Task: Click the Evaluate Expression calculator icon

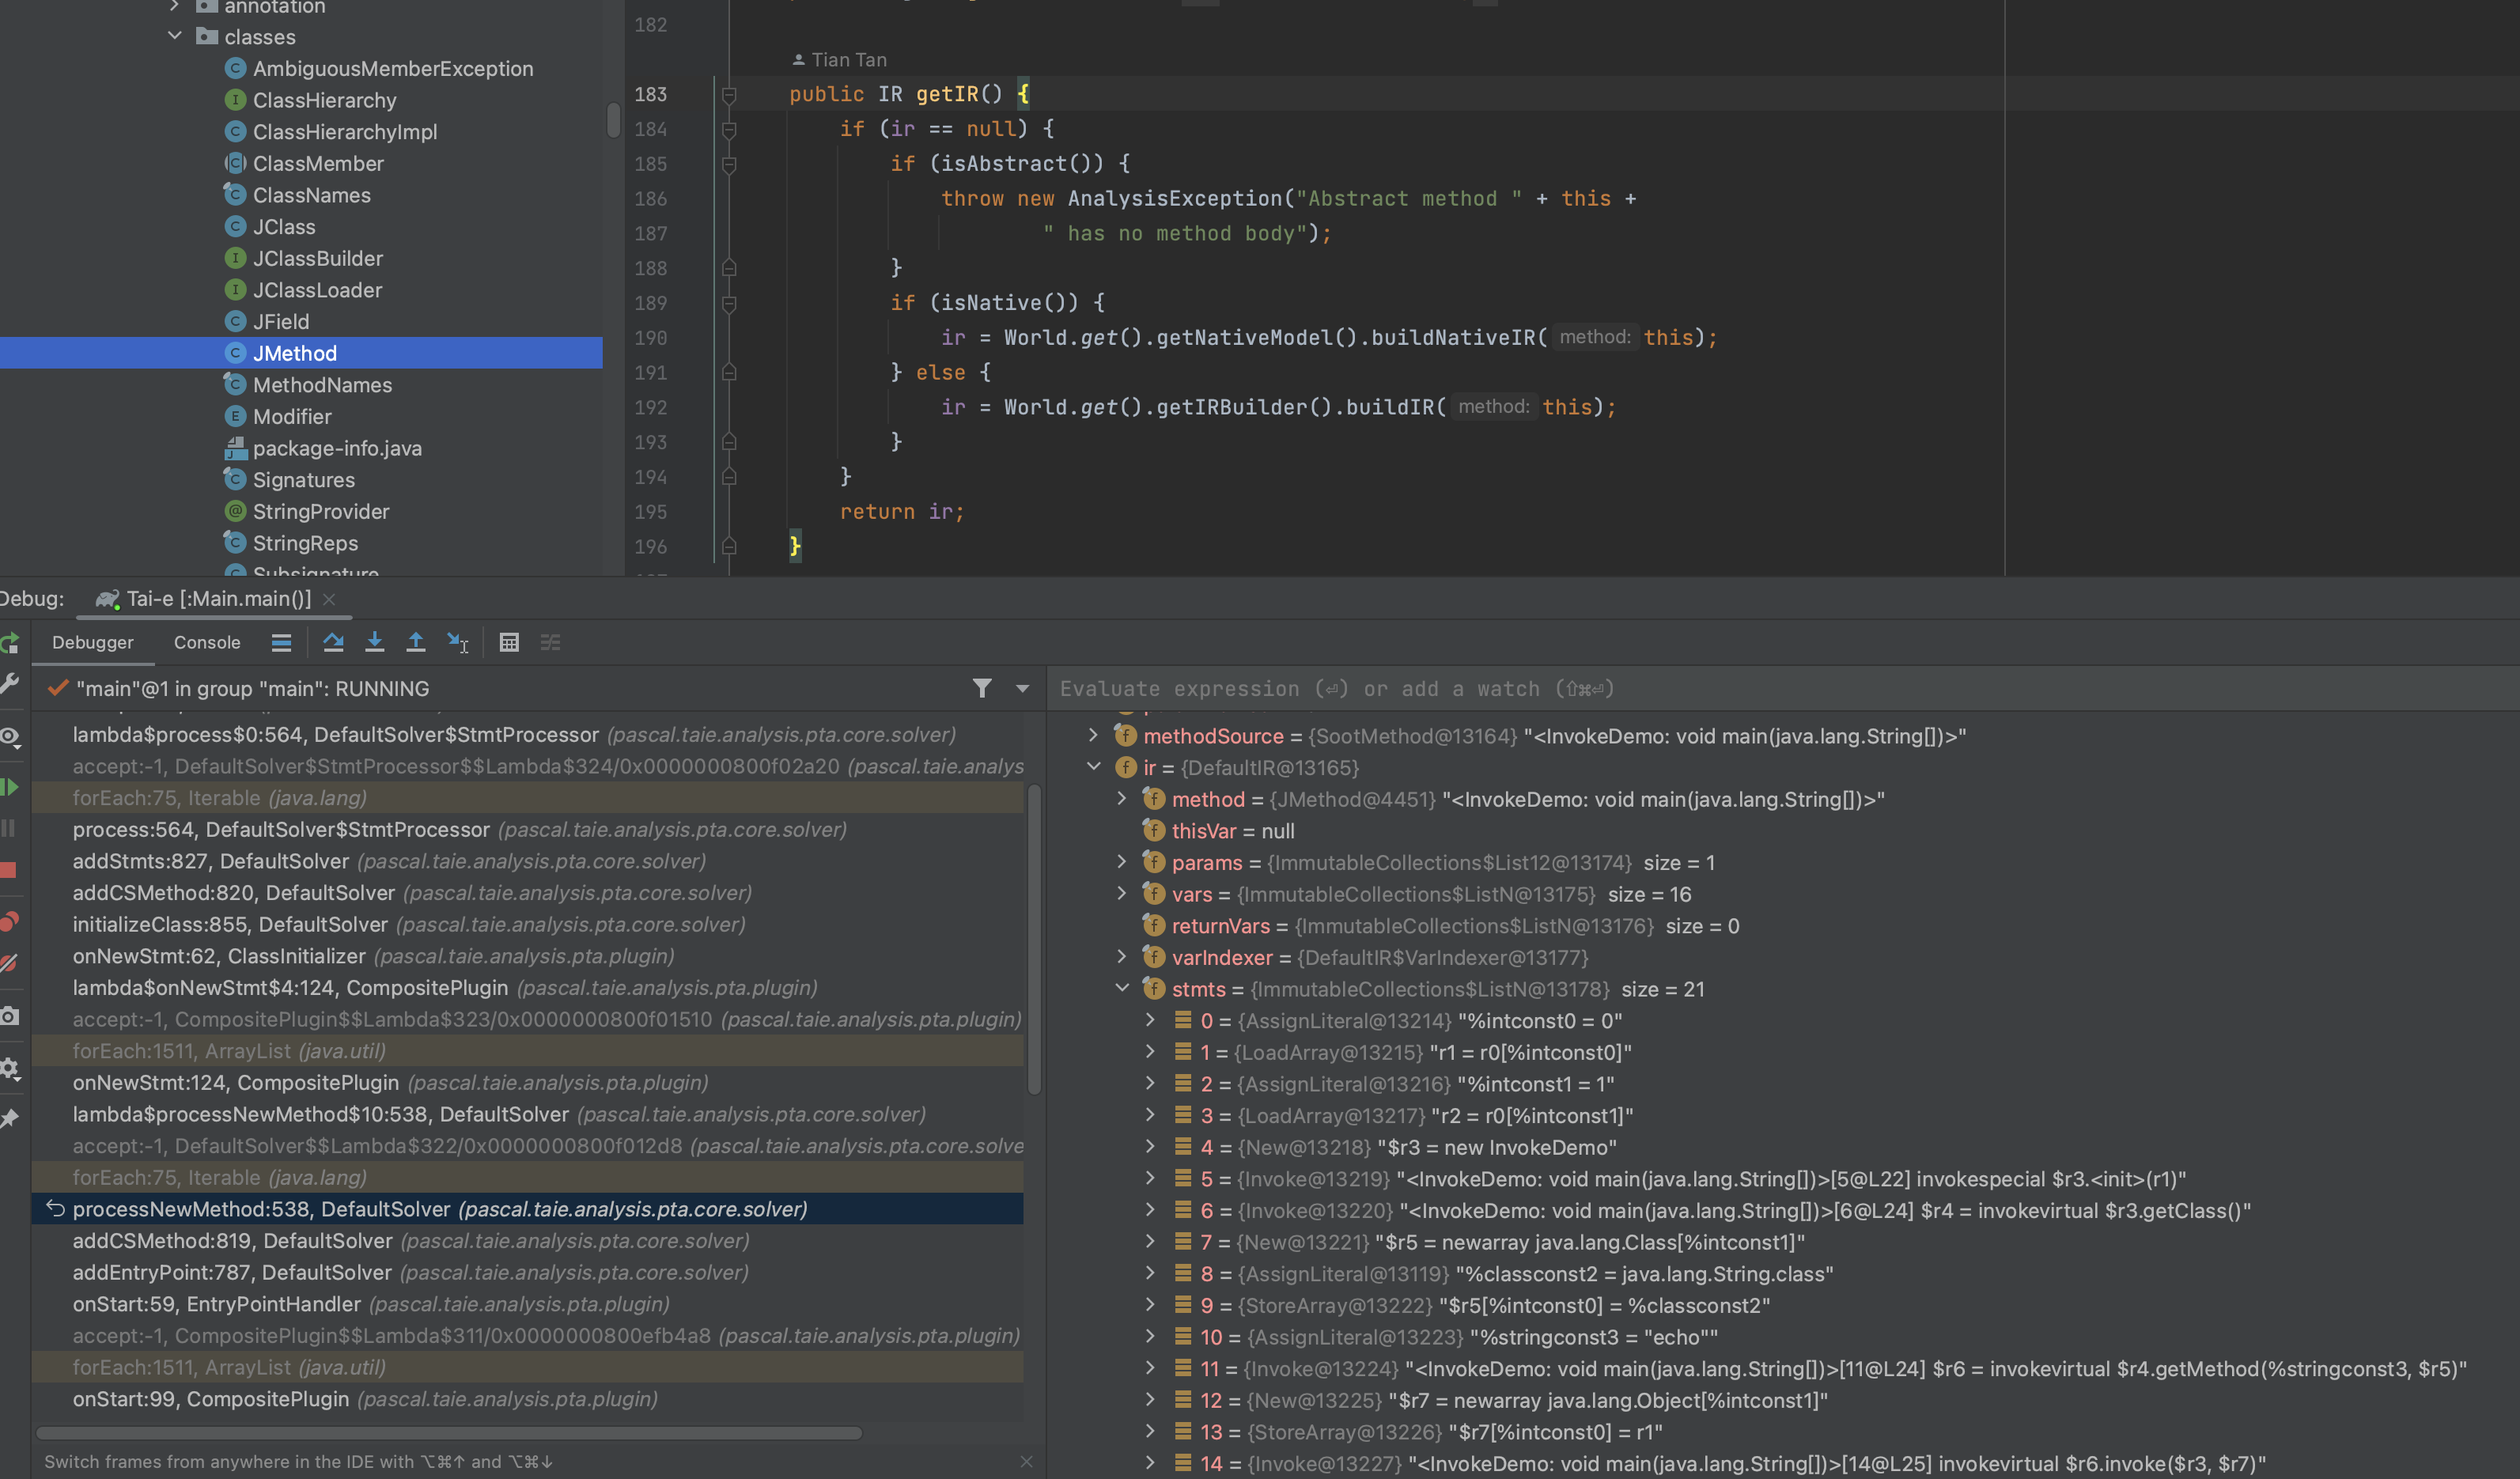Action: 509,643
